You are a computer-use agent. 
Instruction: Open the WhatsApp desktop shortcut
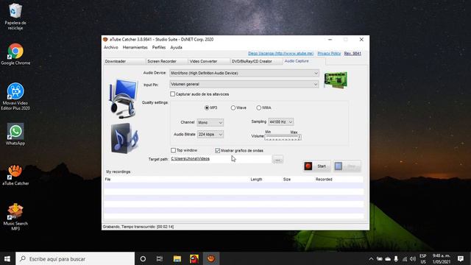point(15,134)
